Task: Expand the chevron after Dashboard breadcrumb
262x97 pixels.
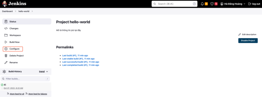Action: (16, 11)
